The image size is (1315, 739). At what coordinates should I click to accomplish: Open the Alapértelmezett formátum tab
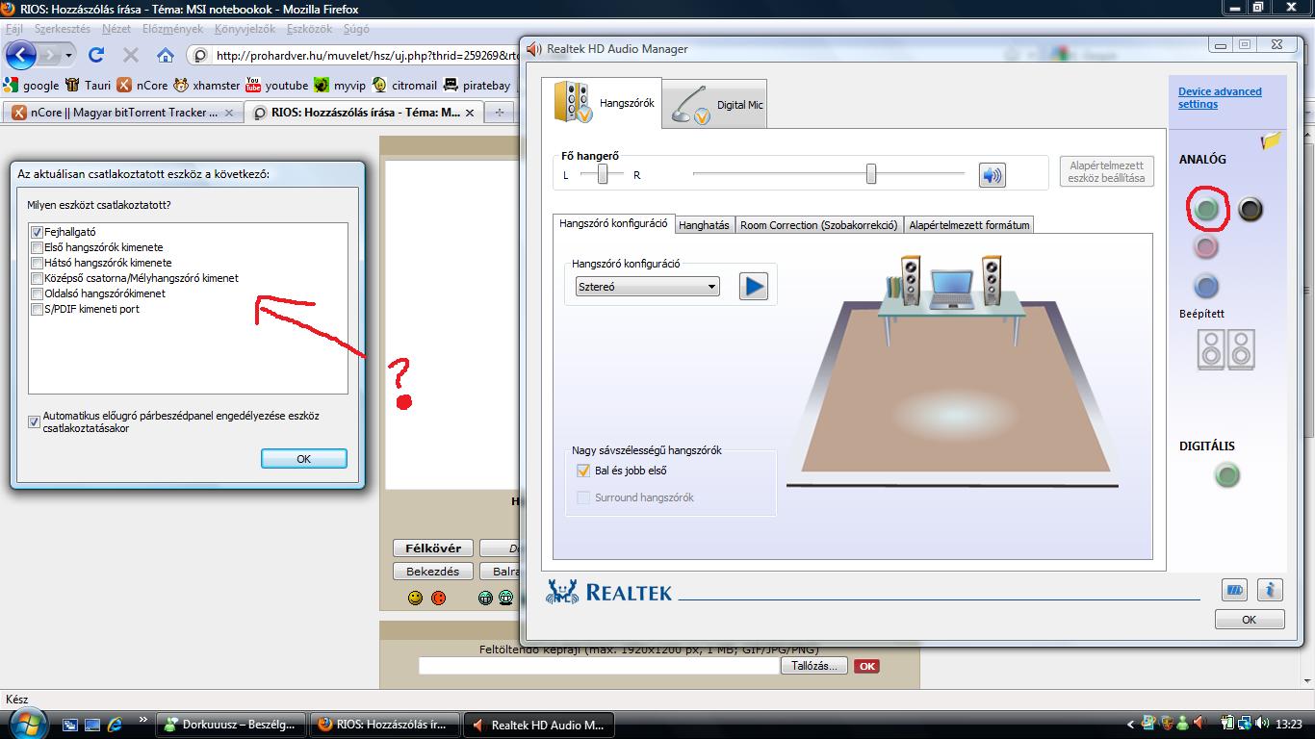click(969, 225)
